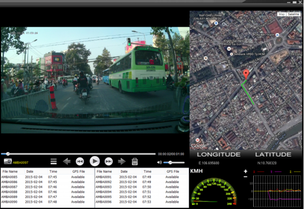Click the red location pin on map
304x209 pixels.
[x=246, y=75]
